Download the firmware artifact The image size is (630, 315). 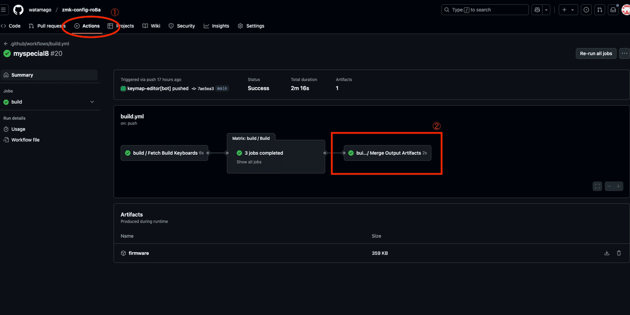click(607, 253)
